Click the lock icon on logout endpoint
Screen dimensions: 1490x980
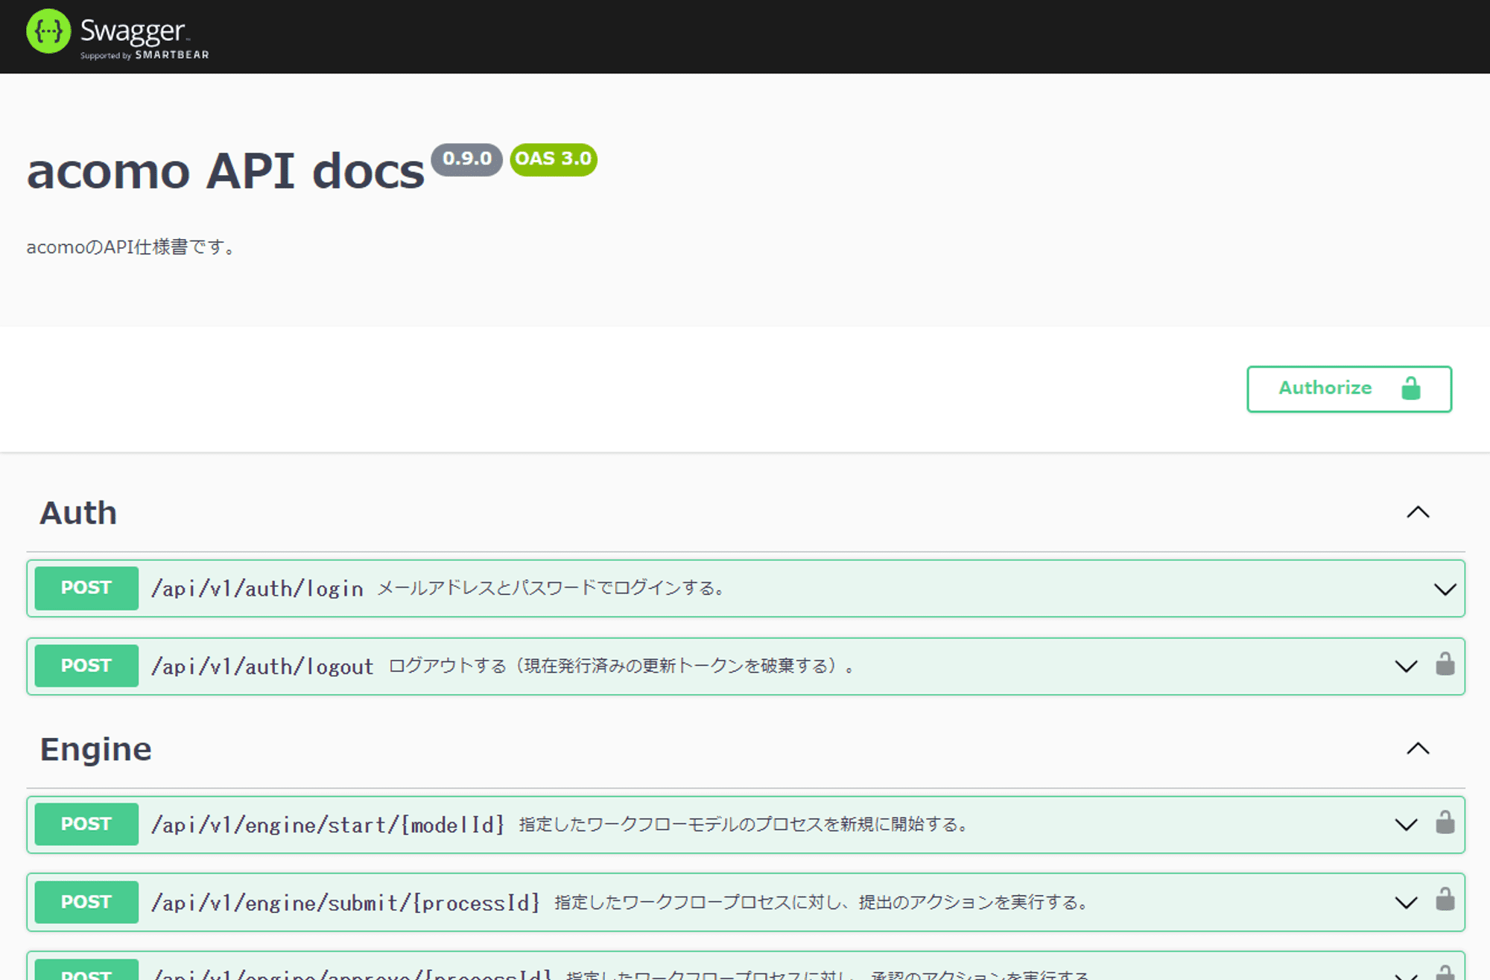tap(1445, 664)
